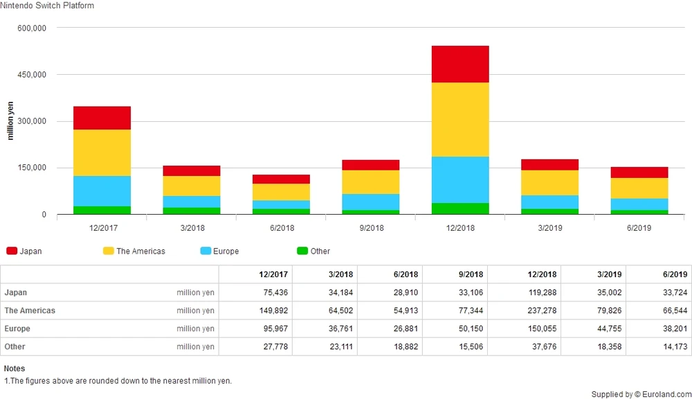Toggle the Japan series in the legend
This screenshot has height=399, width=692.
32,251
